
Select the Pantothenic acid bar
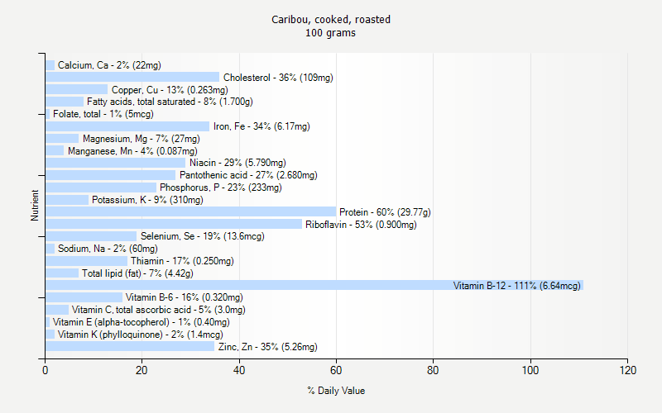click(x=110, y=175)
